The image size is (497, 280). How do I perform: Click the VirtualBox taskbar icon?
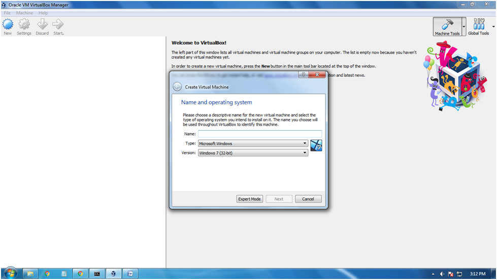click(x=114, y=274)
